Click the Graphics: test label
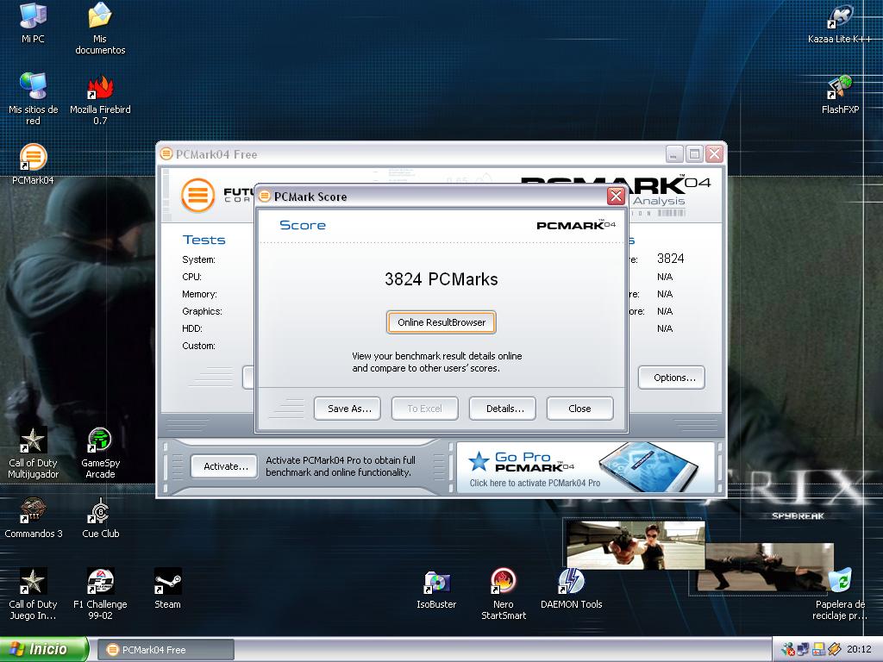The height and width of the screenshot is (662, 883). click(202, 311)
